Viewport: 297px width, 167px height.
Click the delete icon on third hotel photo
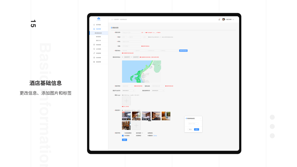[x=146, y=119]
